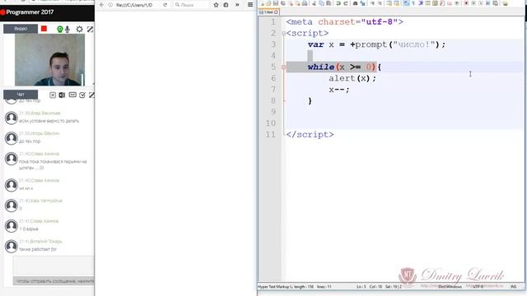Click the Start macro recording red dot
Viewport: 527px width, 296px height.
(x=466, y=3)
